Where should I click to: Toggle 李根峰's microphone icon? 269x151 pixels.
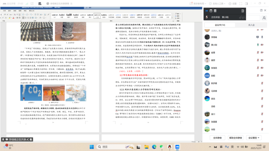click(262, 37)
